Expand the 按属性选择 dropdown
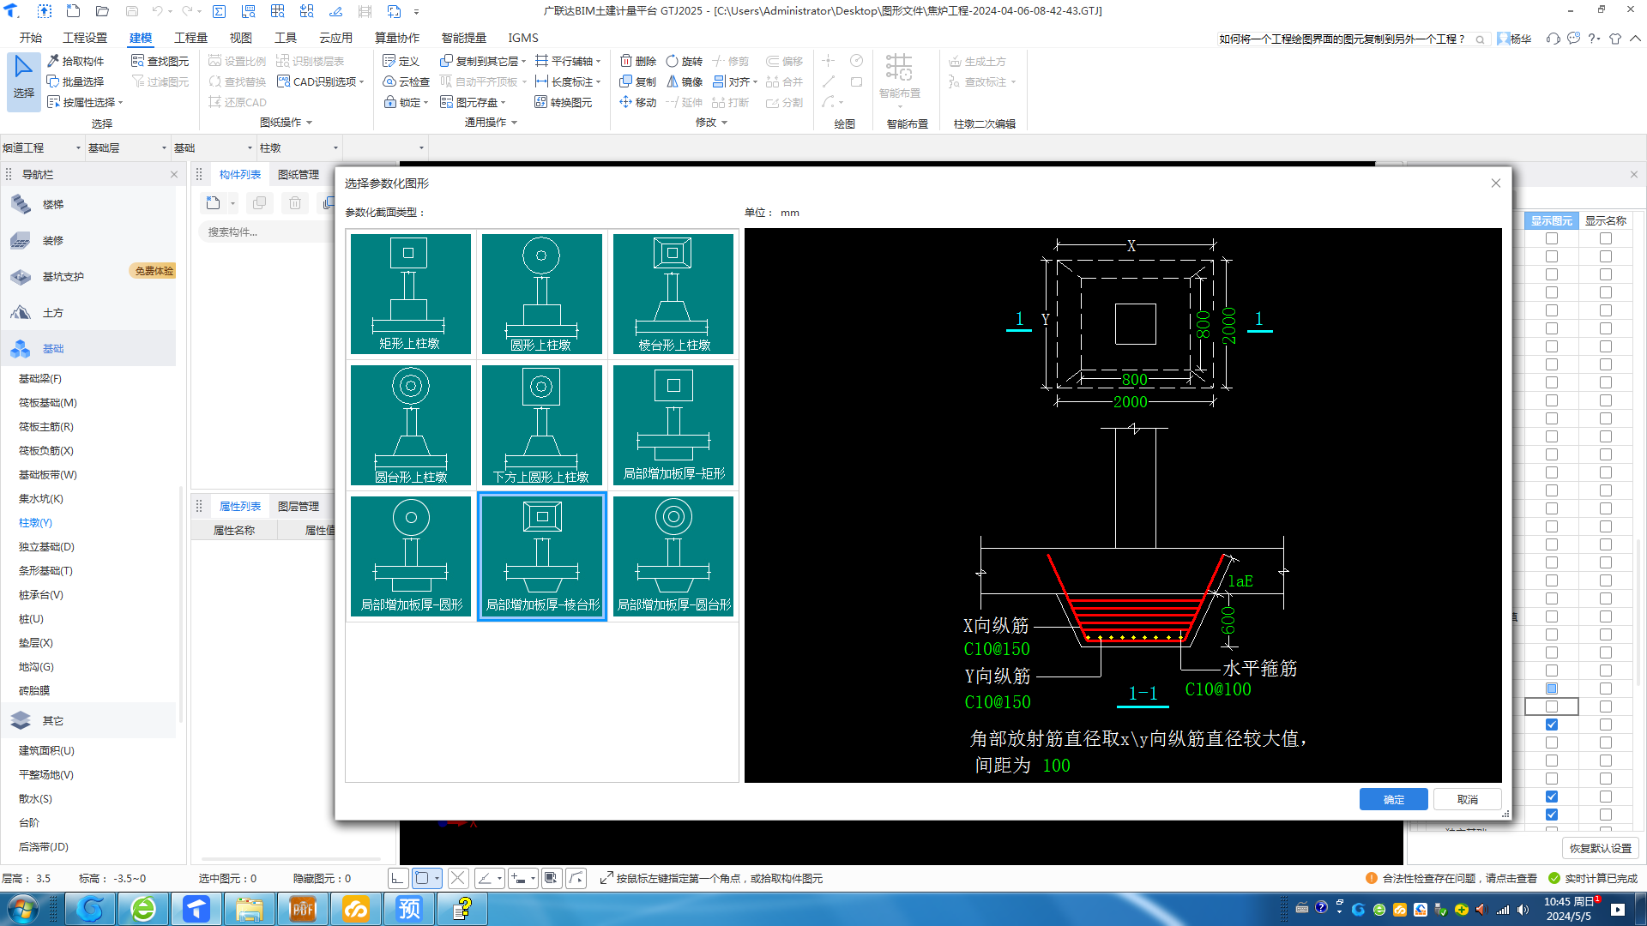 coord(121,103)
